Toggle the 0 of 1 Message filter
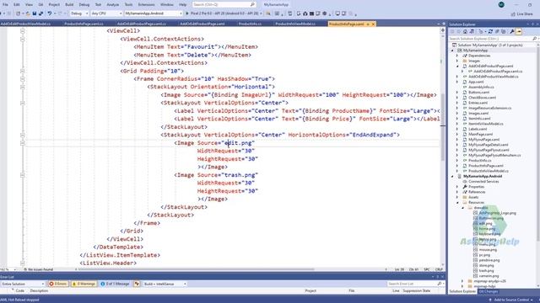 (x=115, y=284)
